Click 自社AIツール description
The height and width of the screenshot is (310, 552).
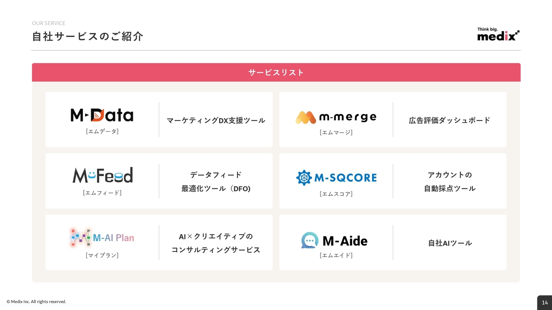click(449, 243)
